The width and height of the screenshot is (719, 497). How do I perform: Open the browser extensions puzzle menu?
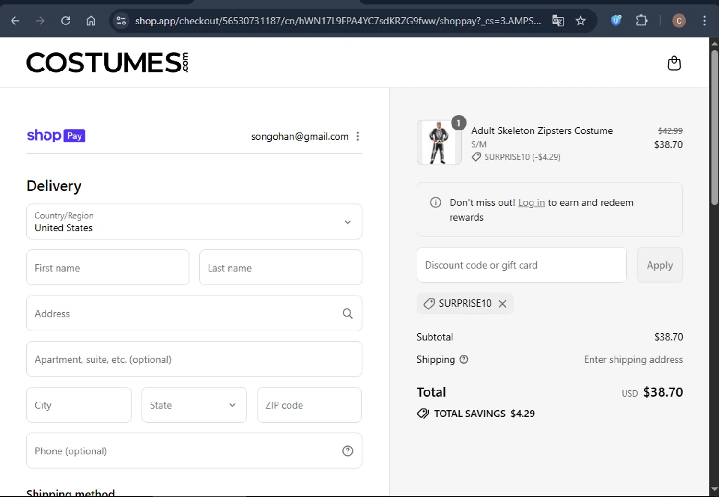[x=641, y=21]
